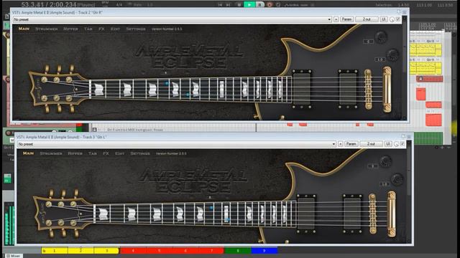Click the lower guitar knob in Gtr R plugin
Image resolution: width=460 pixels, height=258 pixels.
(x=392, y=54)
